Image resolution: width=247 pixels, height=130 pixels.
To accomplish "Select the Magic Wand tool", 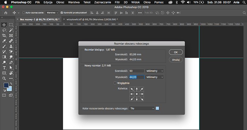I will (11, 30).
